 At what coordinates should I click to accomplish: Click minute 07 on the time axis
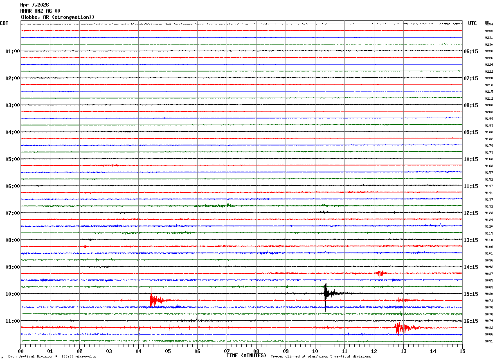tap(227, 351)
